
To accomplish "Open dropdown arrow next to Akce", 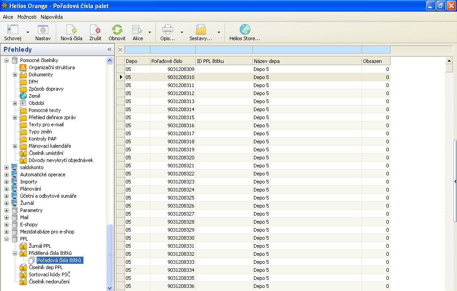I will tap(150, 32).
